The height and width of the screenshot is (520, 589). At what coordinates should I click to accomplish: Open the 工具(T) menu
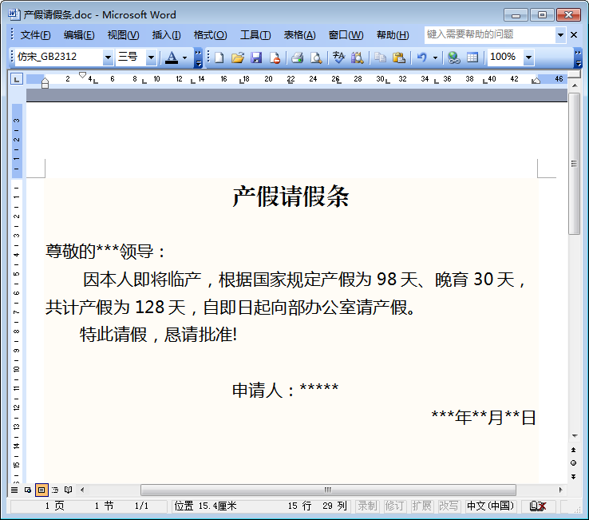255,35
